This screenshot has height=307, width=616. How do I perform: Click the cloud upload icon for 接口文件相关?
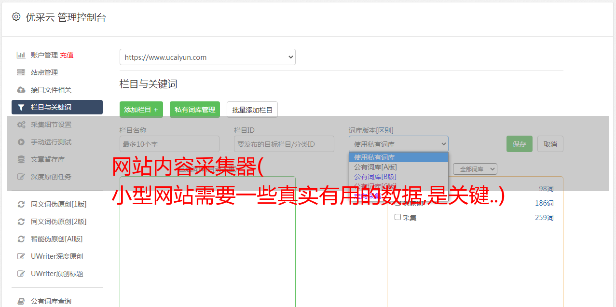21,90
